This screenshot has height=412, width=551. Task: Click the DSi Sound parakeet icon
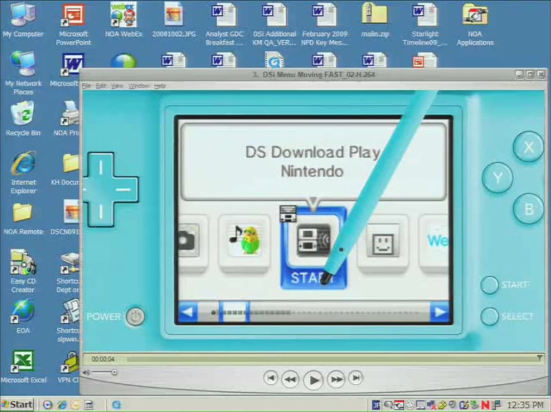(x=244, y=240)
